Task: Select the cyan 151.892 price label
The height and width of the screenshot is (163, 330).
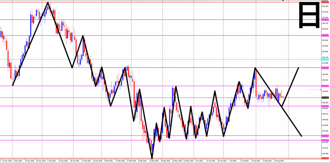Action: [325, 59]
